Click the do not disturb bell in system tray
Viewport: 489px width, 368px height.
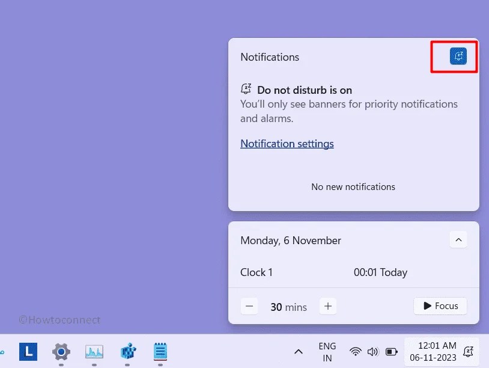(469, 352)
